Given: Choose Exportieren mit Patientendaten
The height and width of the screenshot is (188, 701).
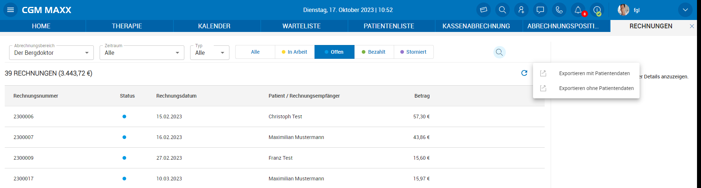Looking at the screenshot, I should point(594,73).
